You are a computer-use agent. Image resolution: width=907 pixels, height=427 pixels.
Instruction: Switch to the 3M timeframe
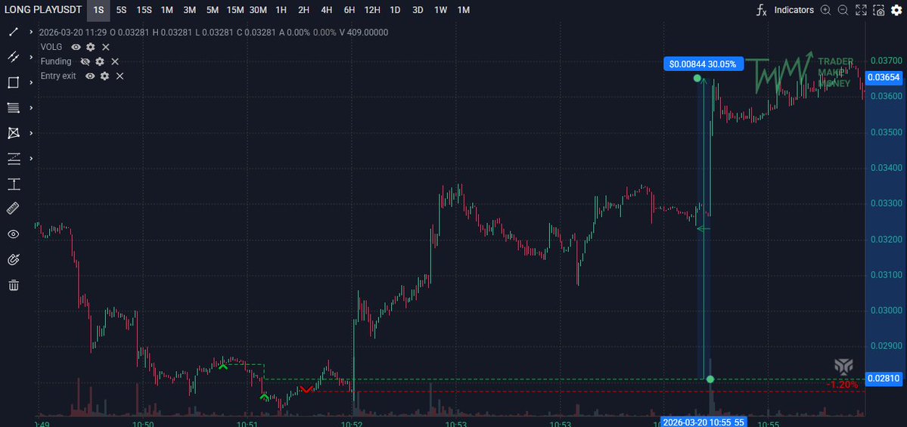189,10
